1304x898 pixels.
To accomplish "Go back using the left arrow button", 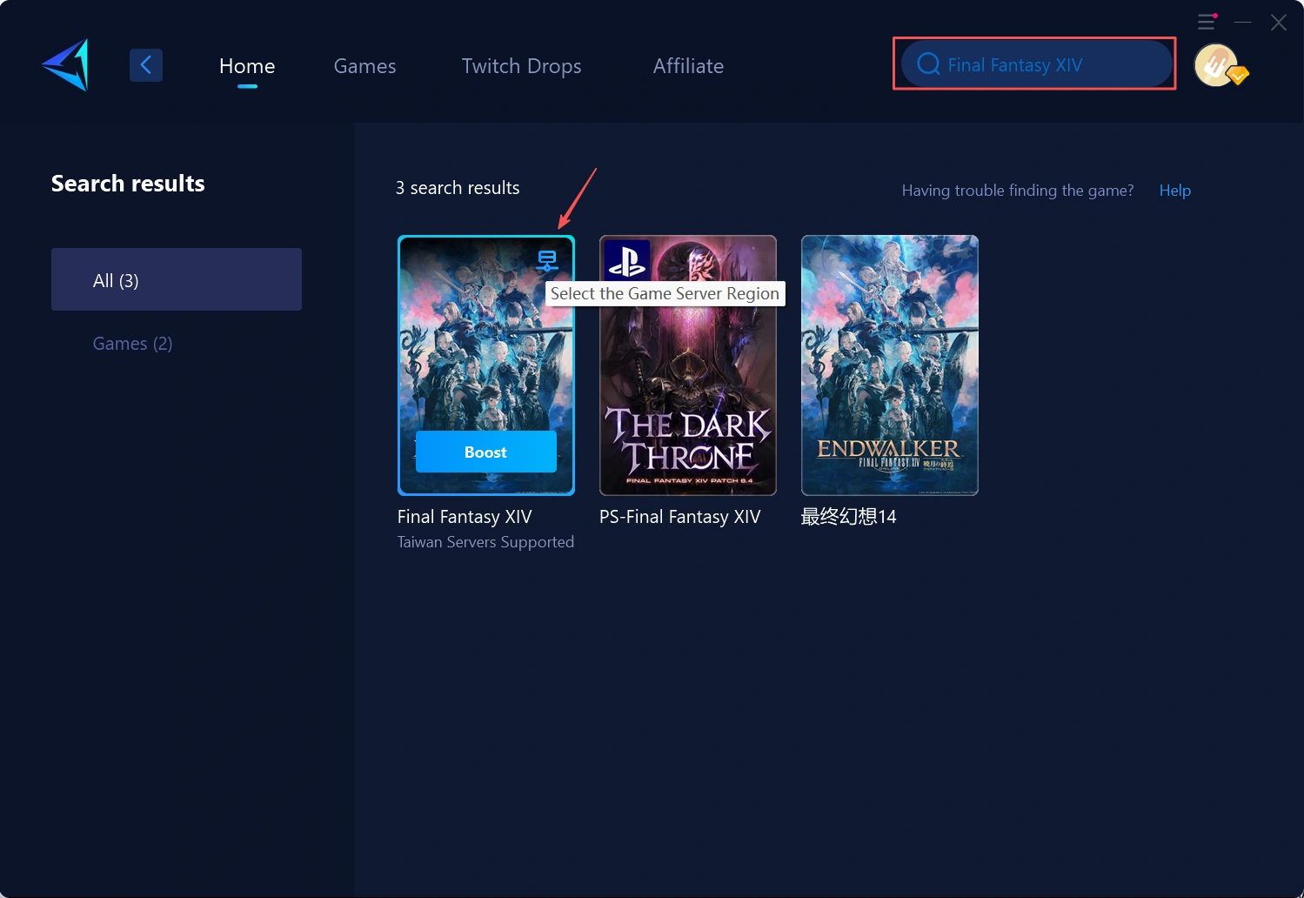I will click(146, 65).
